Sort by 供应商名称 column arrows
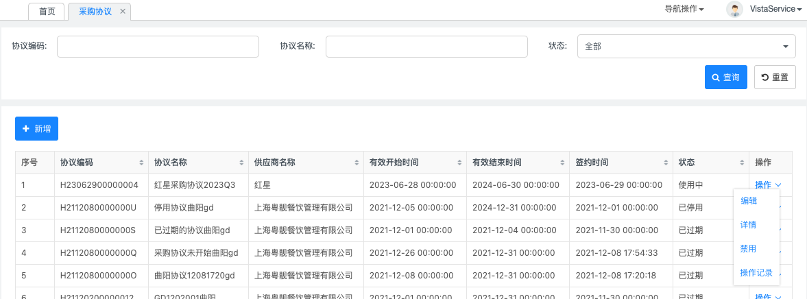The height and width of the screenshot is (299, 807). (357, 163)
